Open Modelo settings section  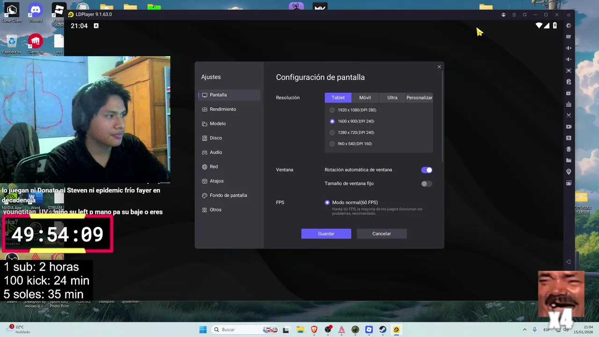229,124
